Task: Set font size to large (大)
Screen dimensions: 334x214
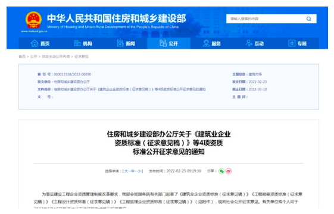Action: pyautogui.click(x=126, y=171)
